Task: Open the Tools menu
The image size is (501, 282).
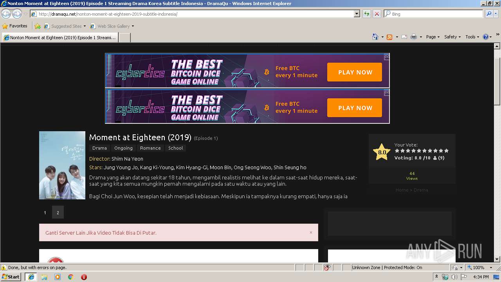Action: [472, 37]
